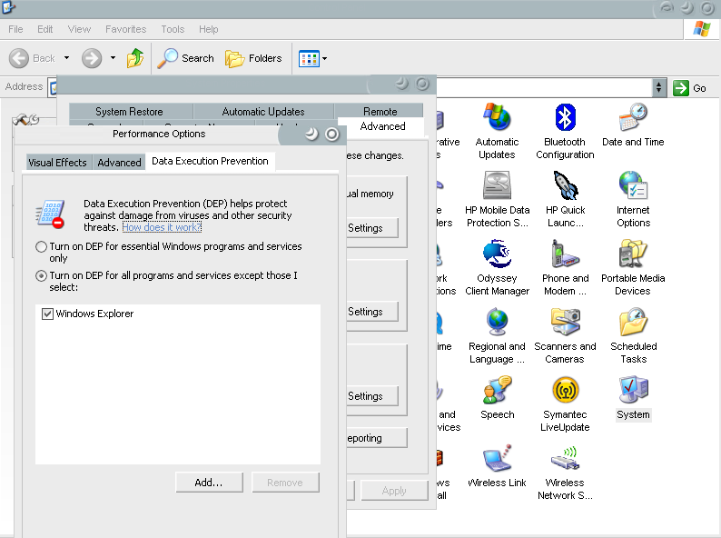
Task: Click the green Go arrow button
Action: coord(680,88)
